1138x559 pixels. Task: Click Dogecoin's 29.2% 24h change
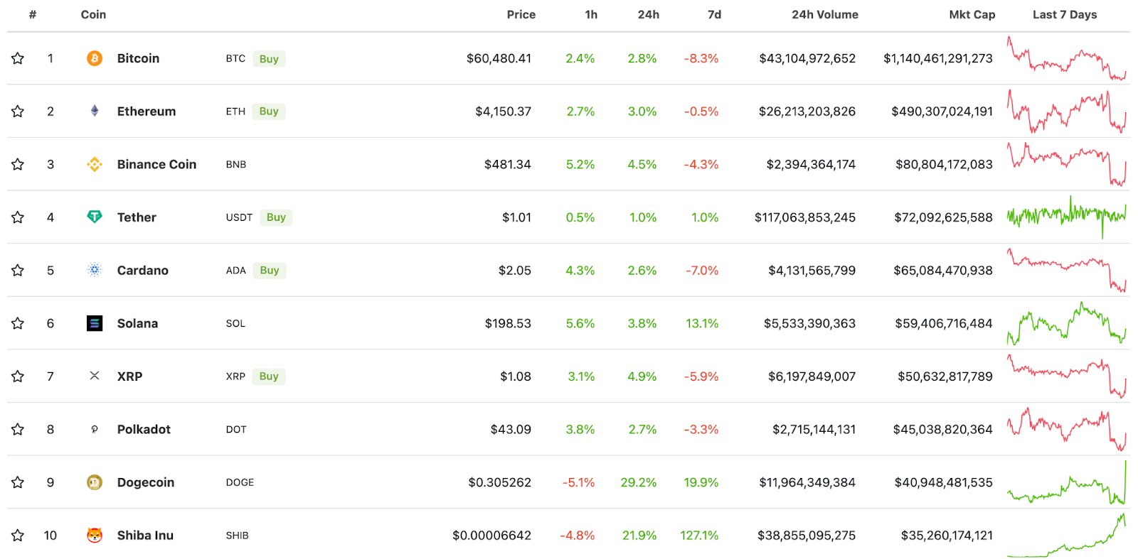[638, 482]
